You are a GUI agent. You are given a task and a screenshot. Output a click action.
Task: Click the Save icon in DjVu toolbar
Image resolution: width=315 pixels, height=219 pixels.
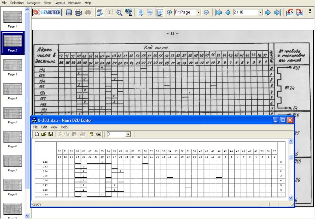pyautogui.click(x=69, y=12)
